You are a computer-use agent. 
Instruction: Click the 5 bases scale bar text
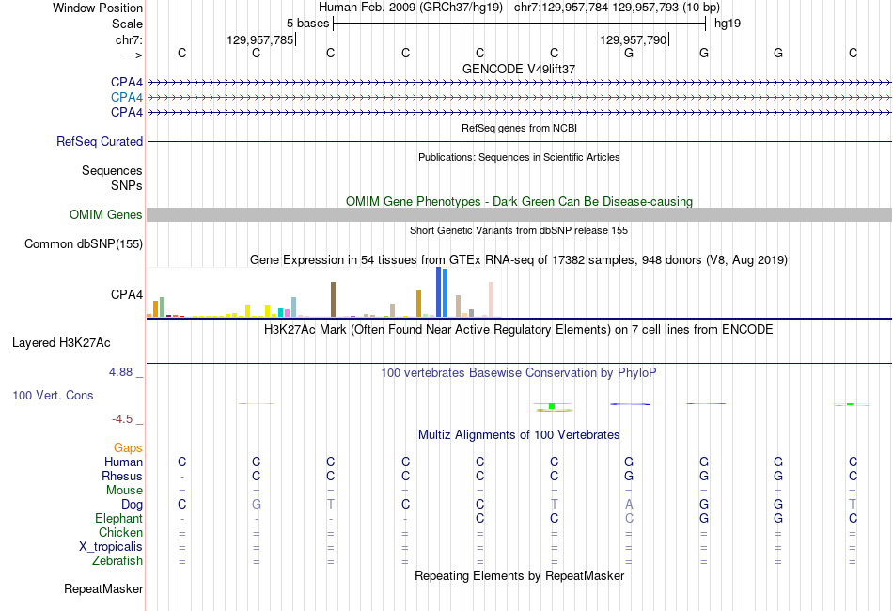pos(307,23)
